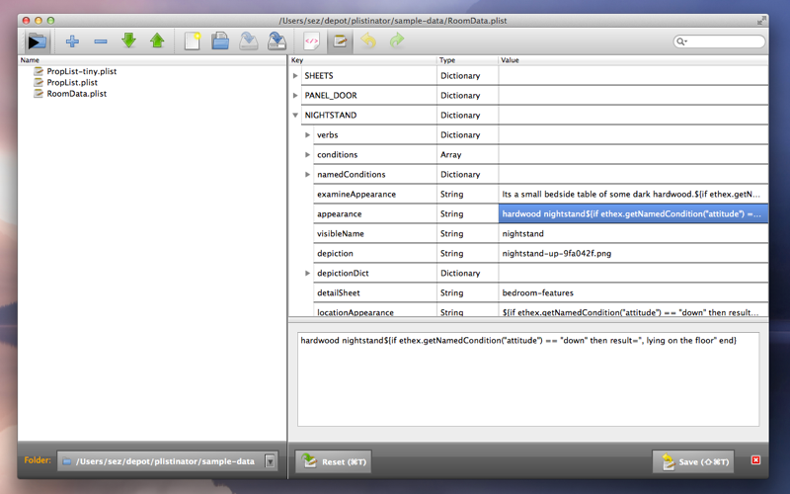Click the Folder path combo box
790x494 pixels.
coord(167,461)
